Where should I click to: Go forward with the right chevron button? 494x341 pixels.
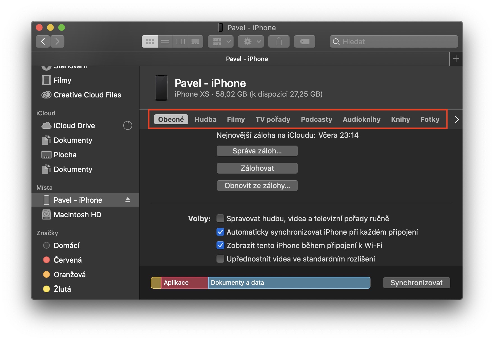click(x=57, y=41)
